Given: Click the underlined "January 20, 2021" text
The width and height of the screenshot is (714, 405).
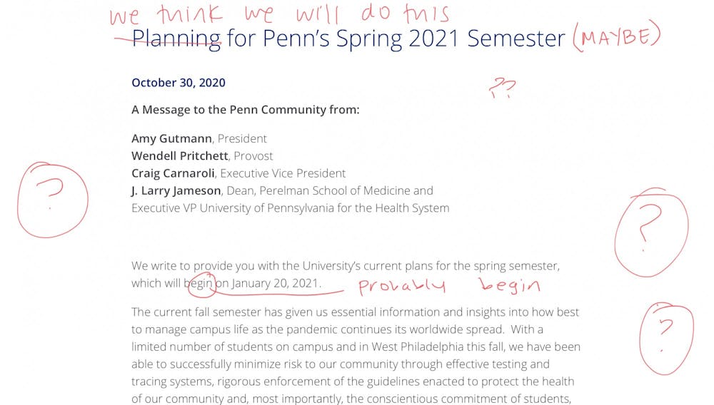Looking at the screenshot, I should [x=276, y=283].
